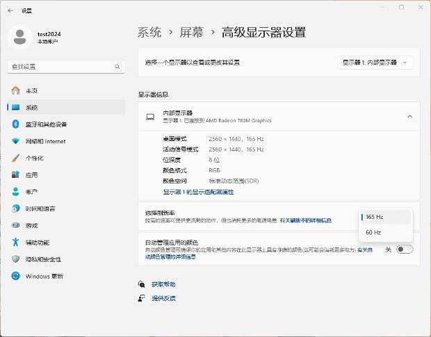Select 165 Hz refresh rate option
Viewport: 431px width, 337px height.
[386, 217]
